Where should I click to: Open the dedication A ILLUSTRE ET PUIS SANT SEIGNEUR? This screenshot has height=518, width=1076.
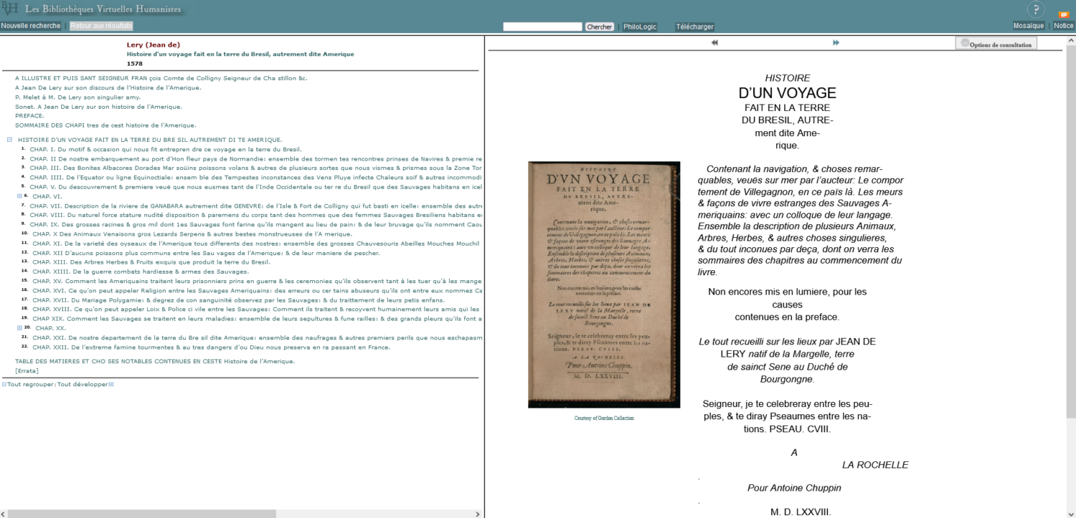point(161,78)
